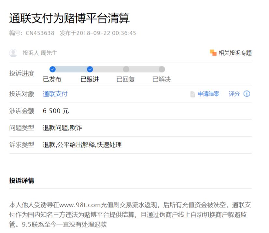This screenshot has height=233, width=269.
Task: Click the 评分 link
Action: coord(234,94)
